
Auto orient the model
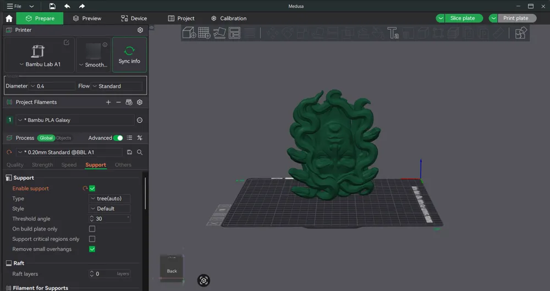pyautogui.click(x=219, y=32)
